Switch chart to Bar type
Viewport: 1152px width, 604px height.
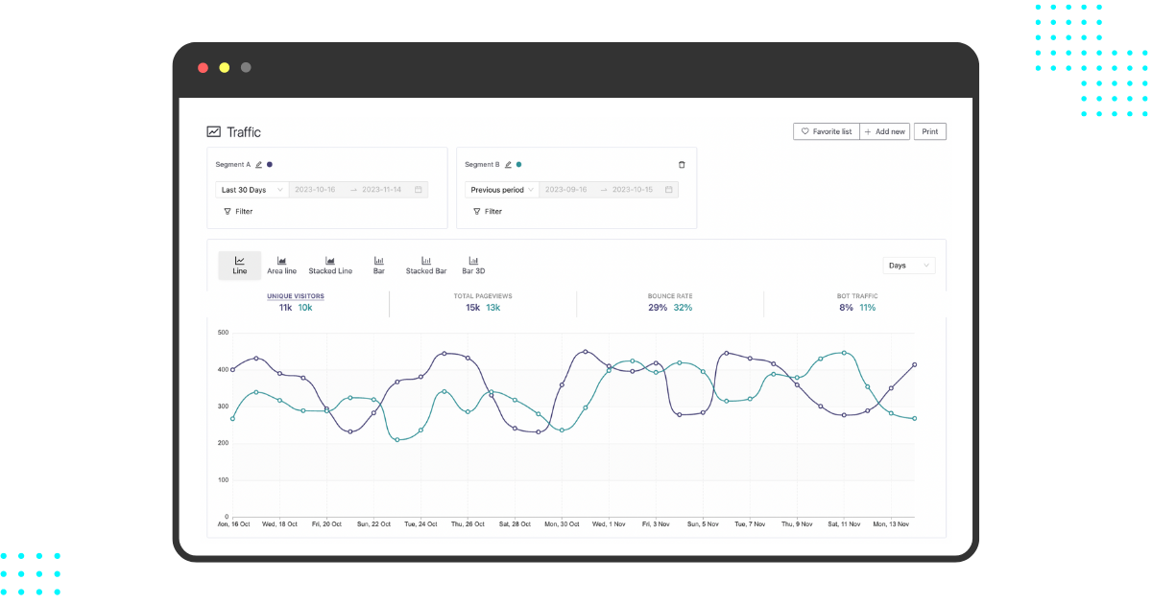(379, 266)
